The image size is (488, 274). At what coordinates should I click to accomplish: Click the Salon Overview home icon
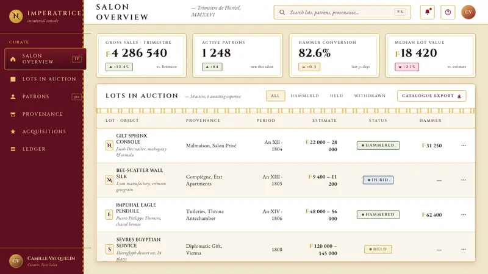point(13,58)
